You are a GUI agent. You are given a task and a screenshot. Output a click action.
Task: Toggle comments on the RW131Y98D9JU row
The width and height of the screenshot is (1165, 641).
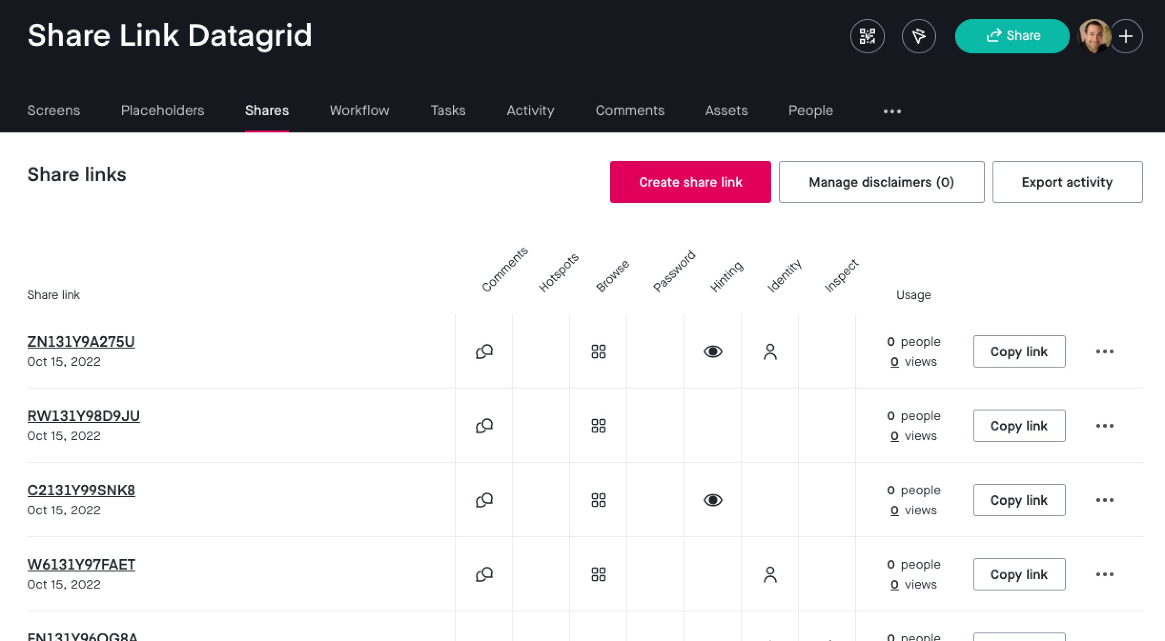click(x=483, y=426)
